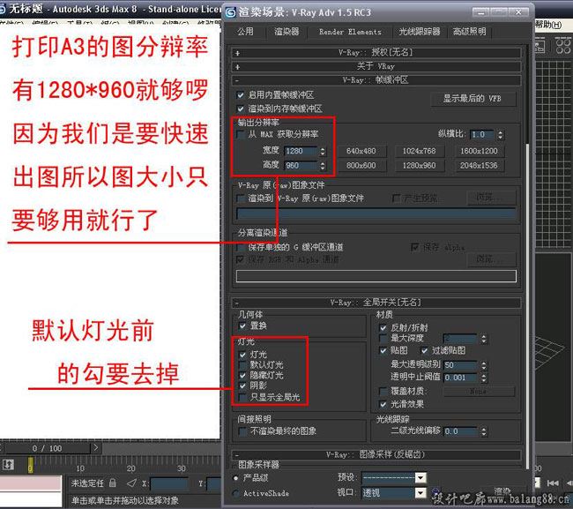Viewport: 573px width, 509px height.
Task: Click the 最大透明级别 spinner arrows
Action: coord(484,365)
